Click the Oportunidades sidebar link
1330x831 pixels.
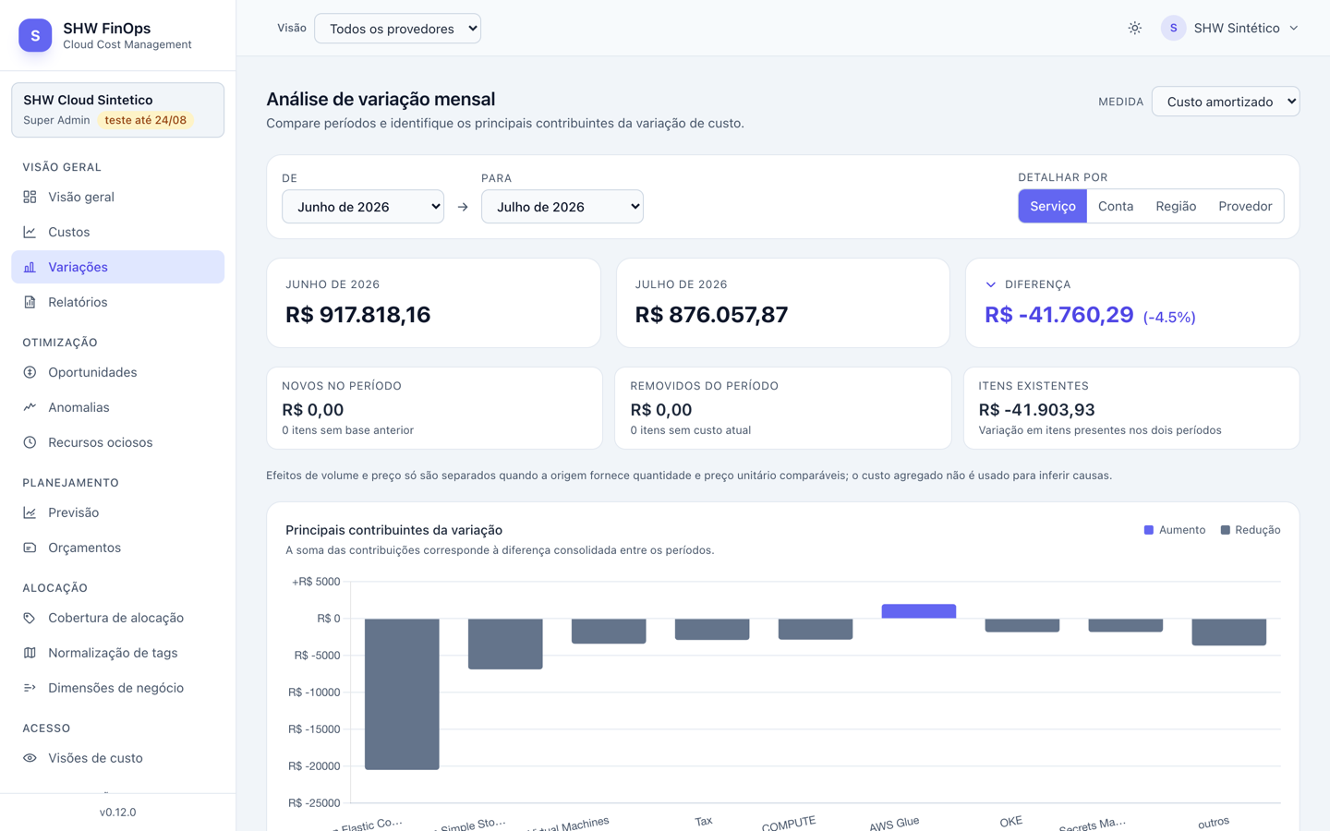[118, 372]
